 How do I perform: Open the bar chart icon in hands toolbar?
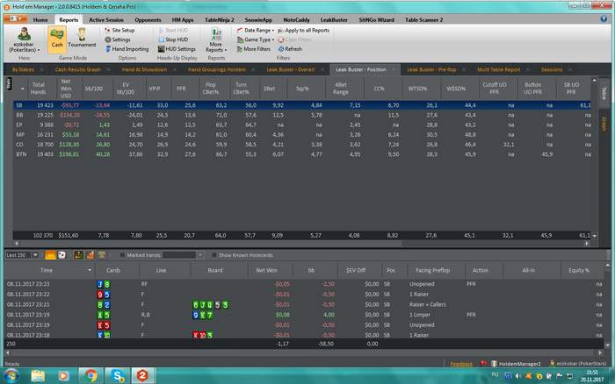(x=90, y=255)
